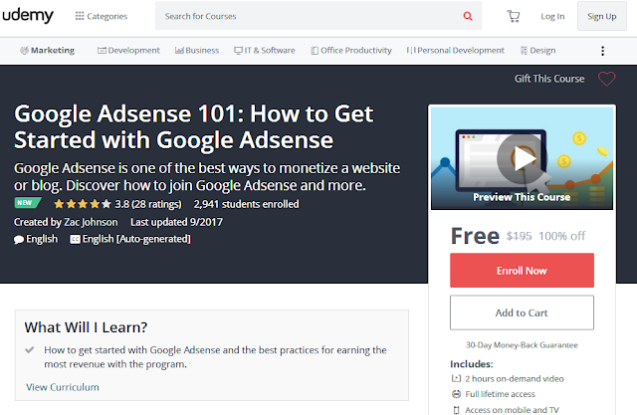Click English [Auto-generated] captions text
The width and height of the screenshot is (637, 415).
pyautogui.click(x=136, y=239)
